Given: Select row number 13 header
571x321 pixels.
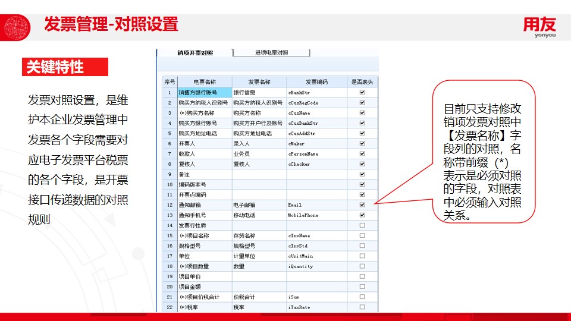Looking at the screenshot, I should 170,215.
